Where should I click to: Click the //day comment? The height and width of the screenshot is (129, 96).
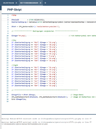[14, 40]
